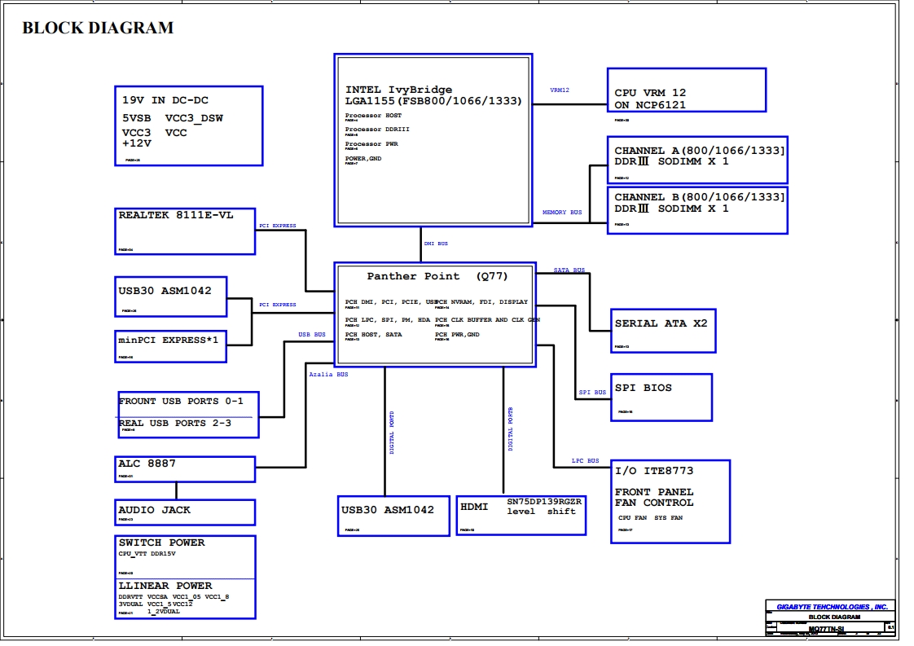Viewport: 914px width, 646px height.
Task: Click the 'DDRVTT VCCSA' rail text
Action: tap(143, 598)
